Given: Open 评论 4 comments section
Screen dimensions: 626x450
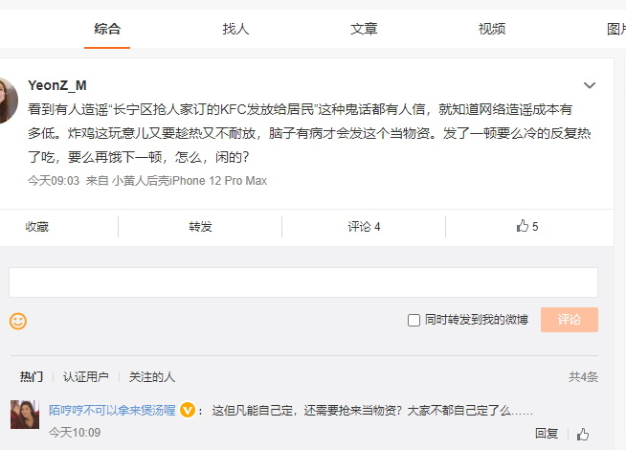Looking at the screenshot, I should pos(364,227).
